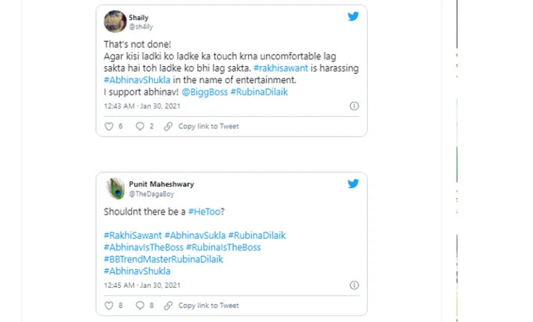This screenshot has width=533, height=322.
Task: Click the info icon on Shaily's tweet
Action: [x=354, y=106]
